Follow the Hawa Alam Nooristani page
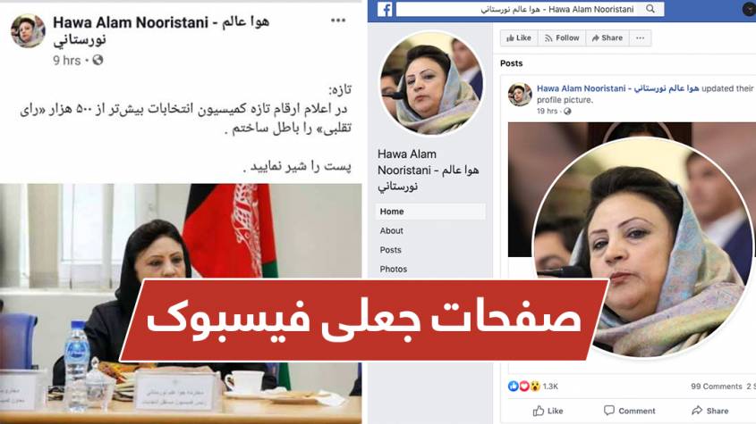The image size is (756, 424). pyautogui.click(x=562, y=38)
